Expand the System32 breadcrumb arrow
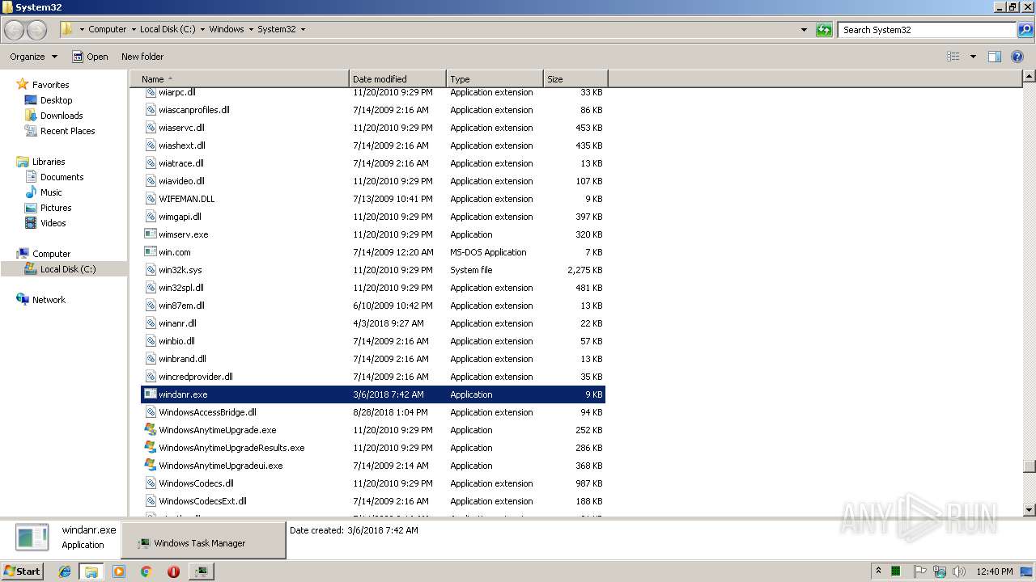Viewport: 1036px width, 582px height. coord(303,29)
